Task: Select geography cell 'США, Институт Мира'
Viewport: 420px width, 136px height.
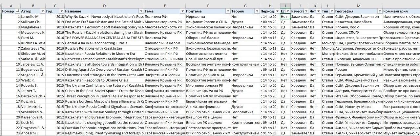Action: (x=359, y=107)
